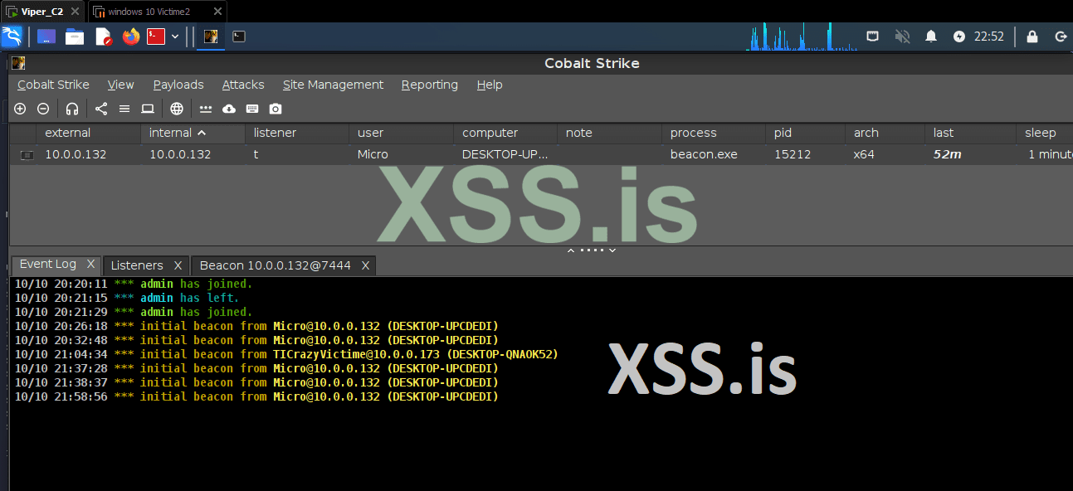Click the show desktop panel icon
The width and height of the screenshot is (1073, 491).
click(46, 36)
